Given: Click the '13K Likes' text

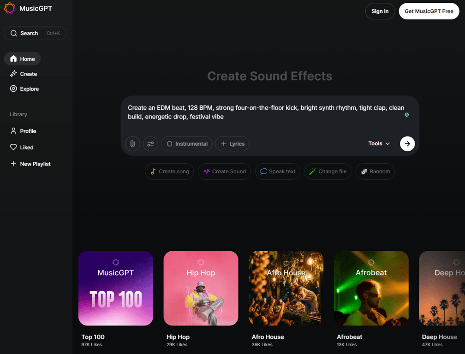Looking at the screenshot, I should click(347, 344).
